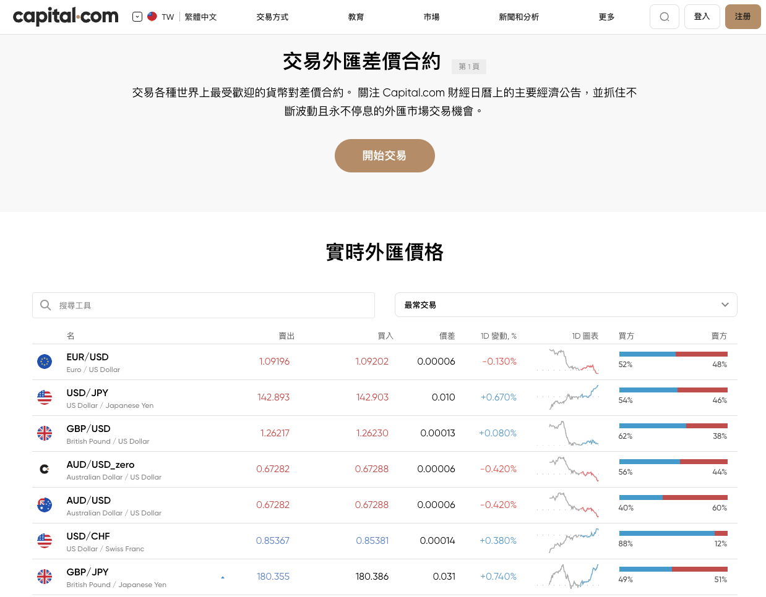This screenshot has width=766, height=597.
Task: Click the USD/JPY buy price 142.903
Action: (372, 397)
